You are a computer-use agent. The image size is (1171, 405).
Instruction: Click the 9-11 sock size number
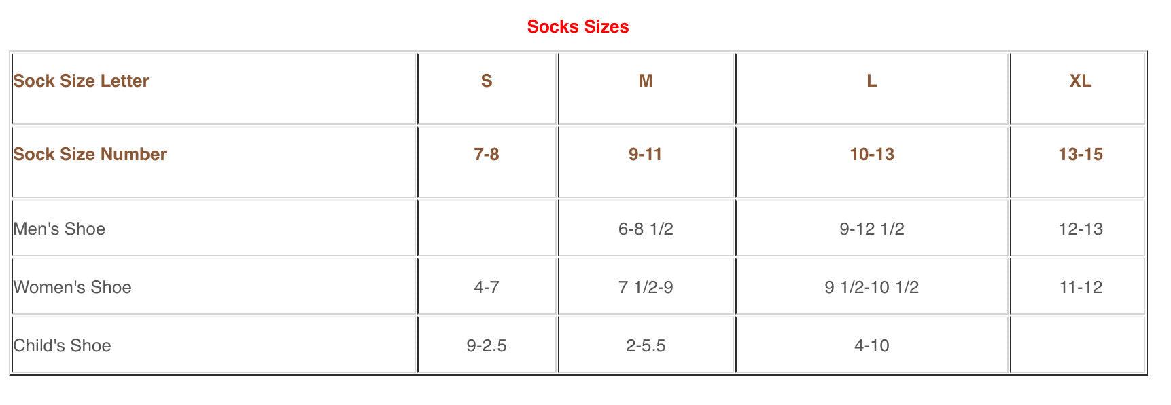pyautogui.click(x=646, y=155)
